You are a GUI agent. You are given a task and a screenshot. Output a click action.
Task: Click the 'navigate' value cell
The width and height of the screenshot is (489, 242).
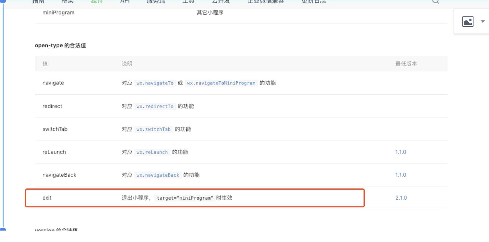(53, 83)
